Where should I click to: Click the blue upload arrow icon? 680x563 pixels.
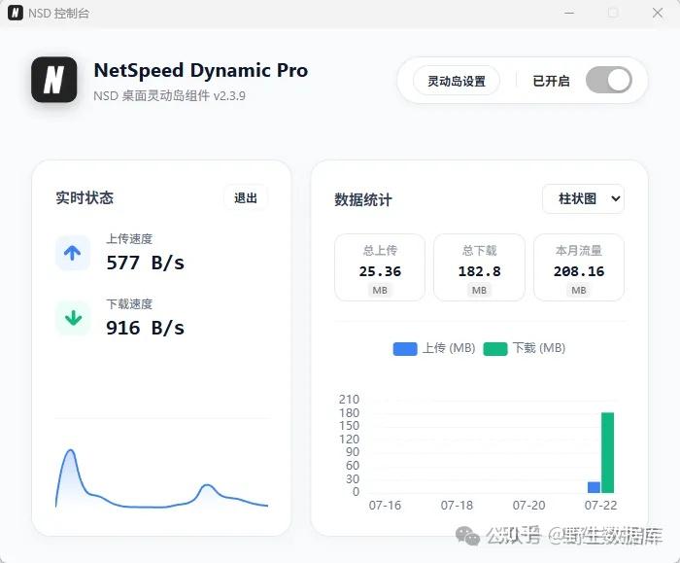73,253
